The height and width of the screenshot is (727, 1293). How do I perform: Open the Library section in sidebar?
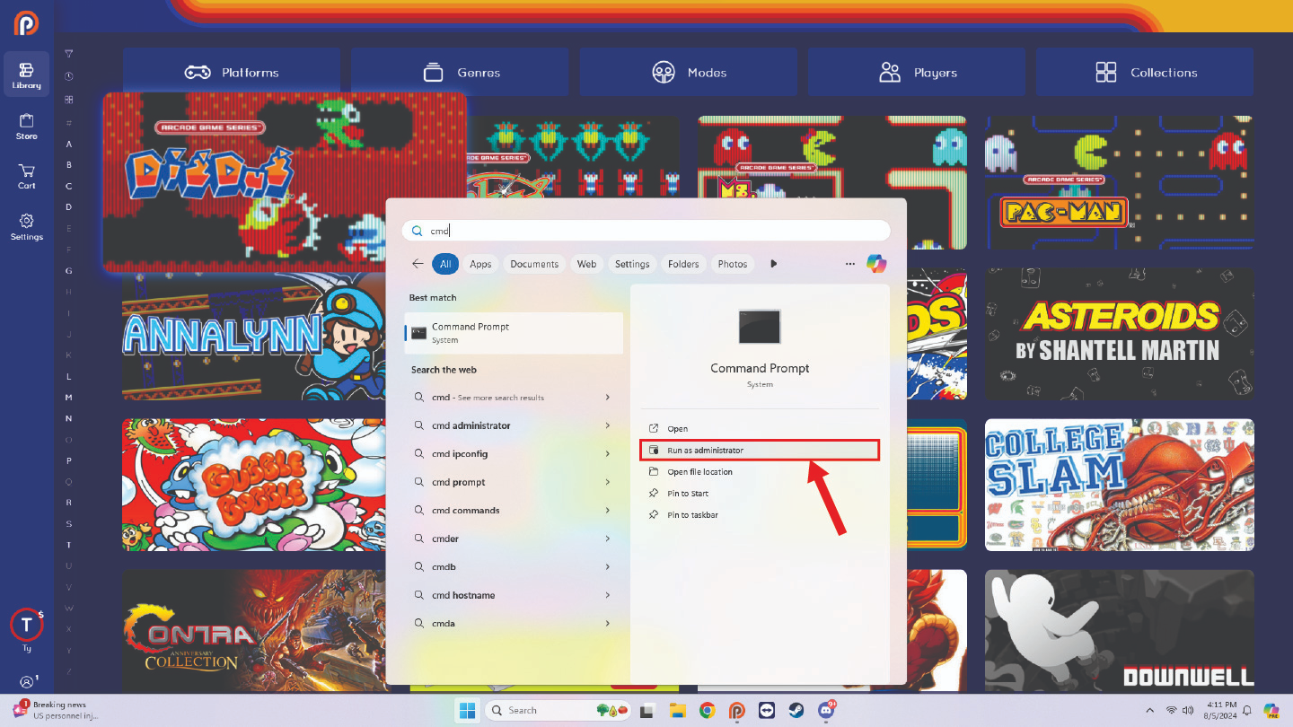coord(27,75)
